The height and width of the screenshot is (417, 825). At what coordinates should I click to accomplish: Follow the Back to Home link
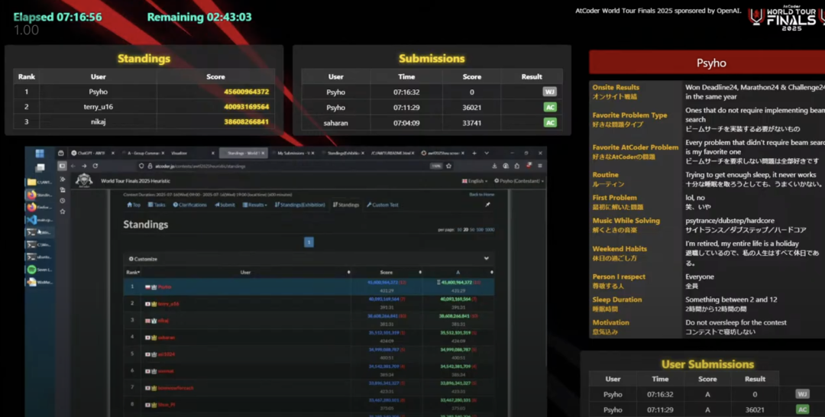coord(481,195)
